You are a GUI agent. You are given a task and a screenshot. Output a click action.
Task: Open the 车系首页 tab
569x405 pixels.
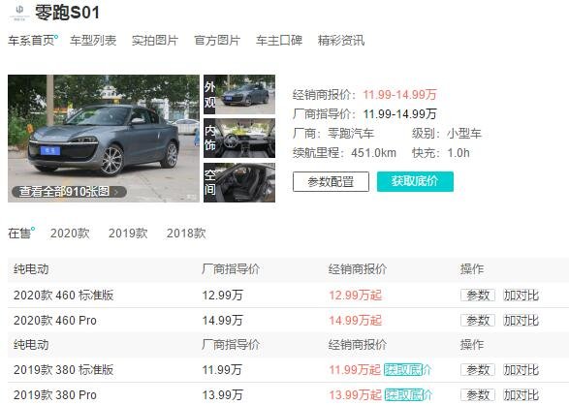pos(31,41)
